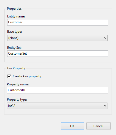Confirm the dialog with OK
Image resolution: width=116 pixels, height=135 pixels.
(x=72, y=126)
